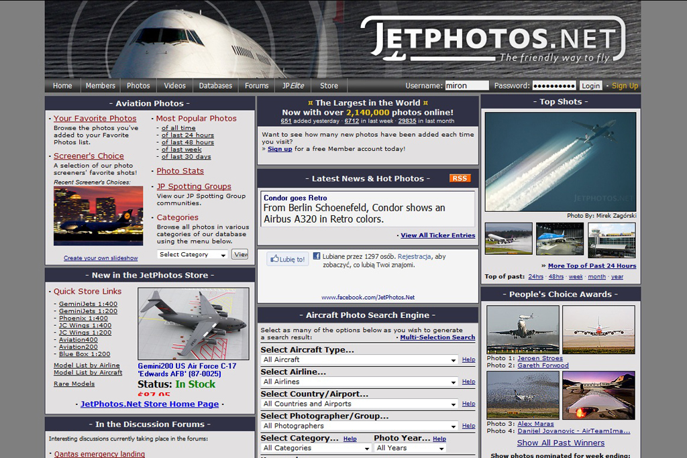
Task: Click the Sign Up link in navigation bar
Action: click(625, 86)
